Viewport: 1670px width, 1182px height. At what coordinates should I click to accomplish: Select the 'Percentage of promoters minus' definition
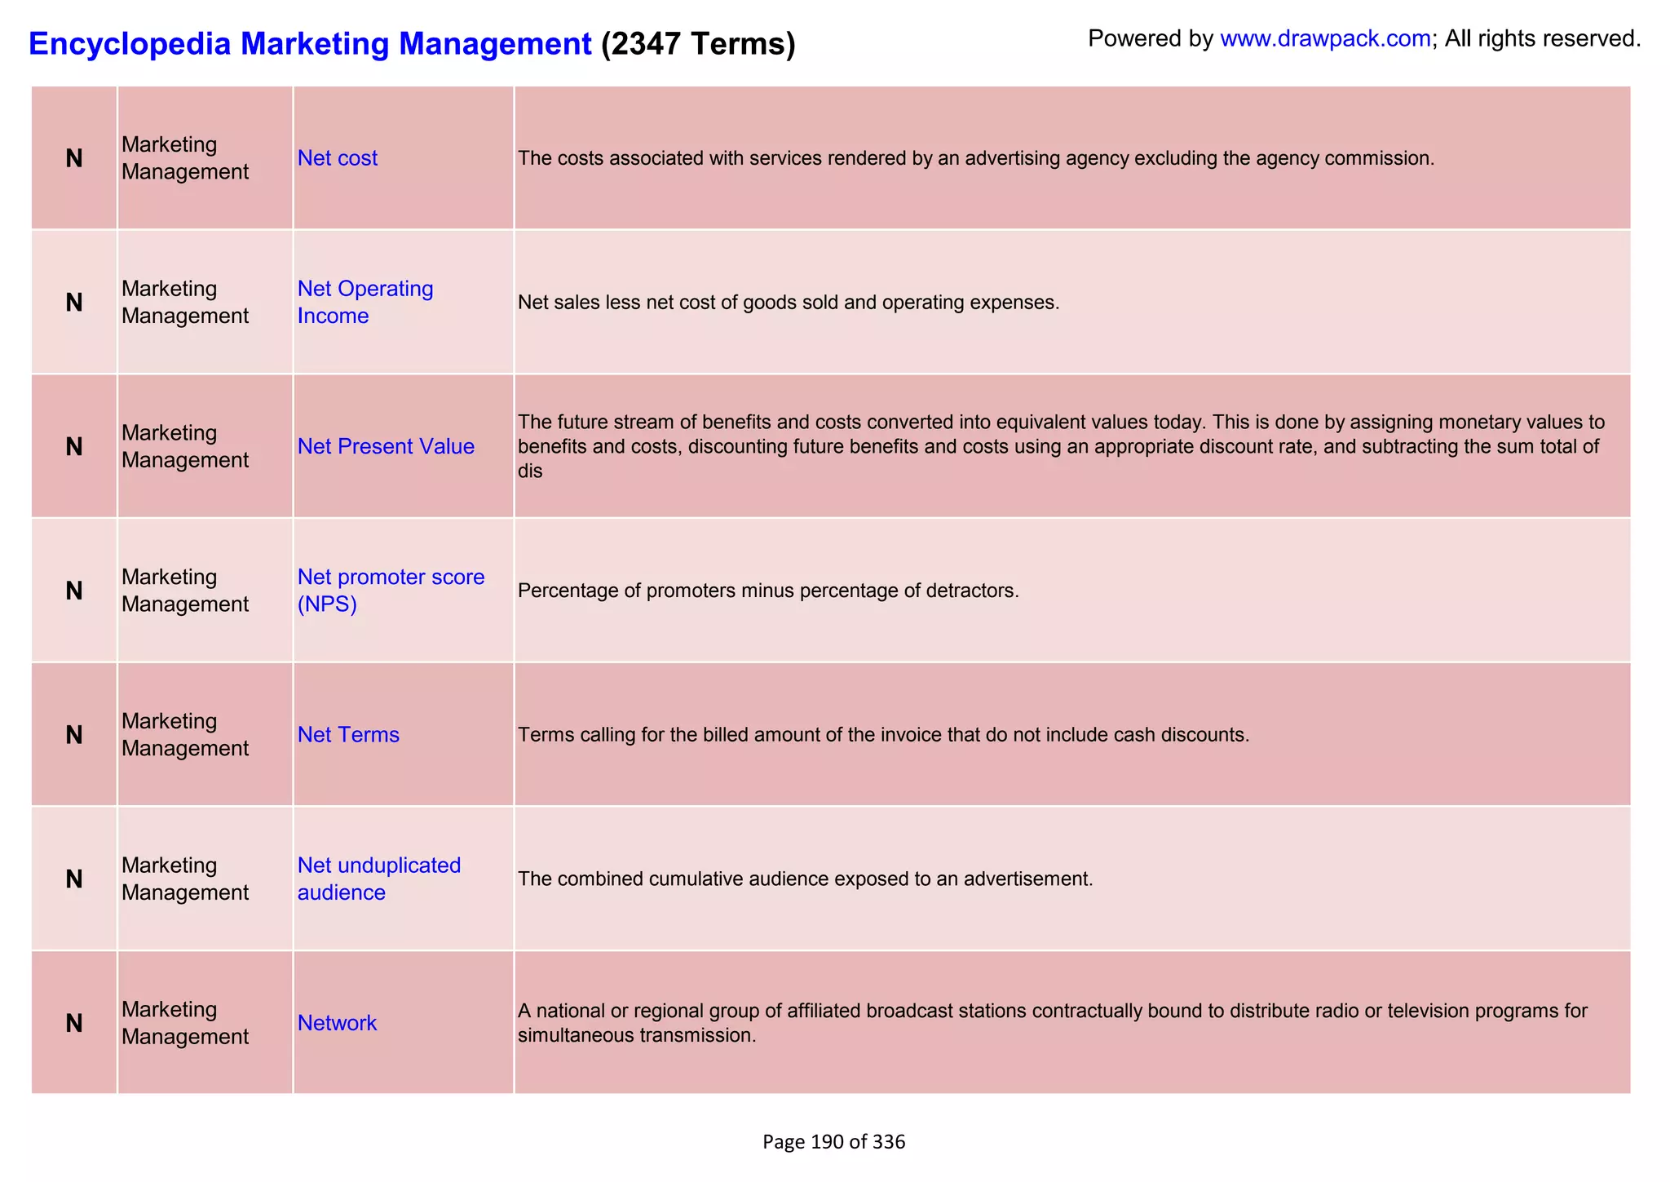pyautogui.click(x=768, y=591)
